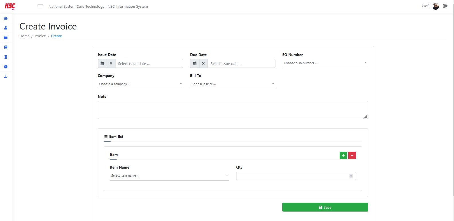454x221 pixels.
Task: Open the dashboard speedometer sidebar icon
Action: pos(6,18)
